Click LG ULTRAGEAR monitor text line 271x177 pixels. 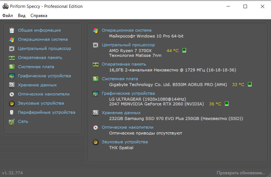147,99
